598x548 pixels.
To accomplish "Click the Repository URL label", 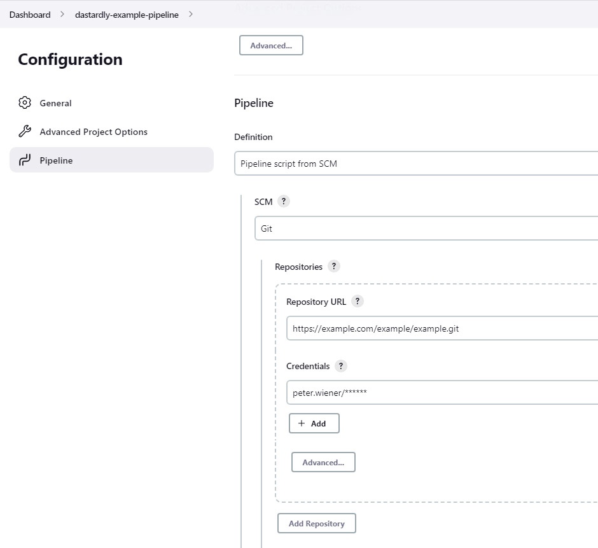I will coord(316,302).
